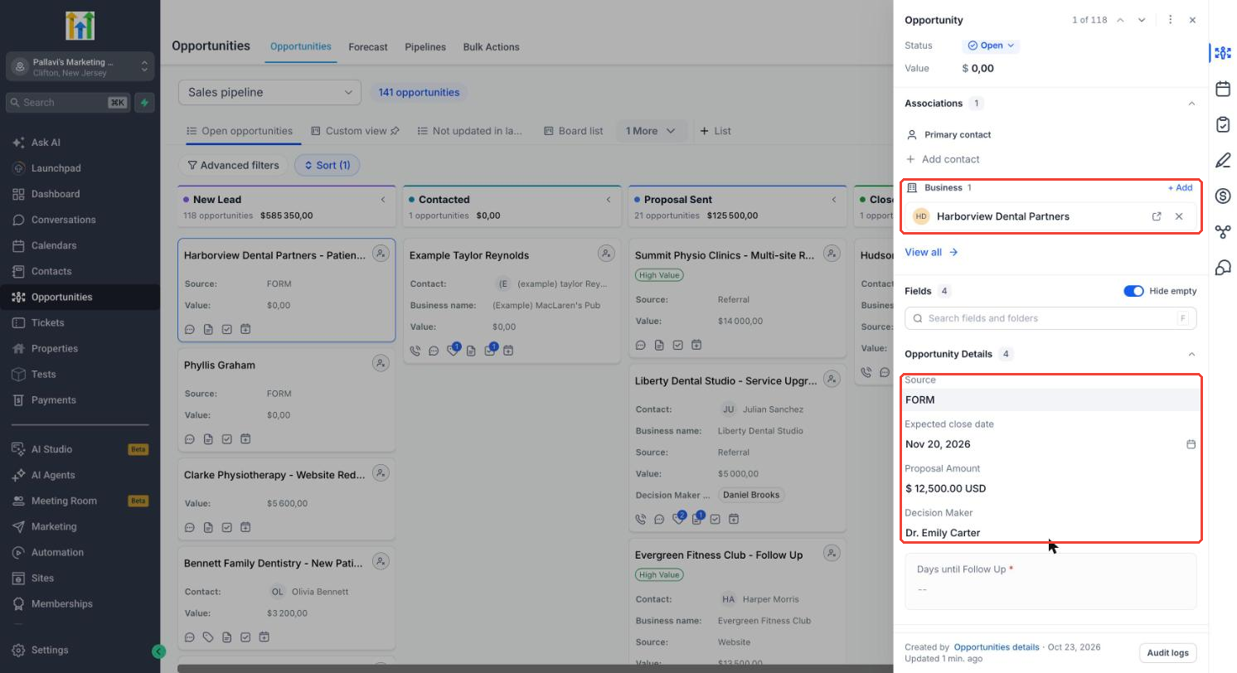
Task: Open the conversation icon on Harborview Dental Partners card
Action: [x=190, y=329]
